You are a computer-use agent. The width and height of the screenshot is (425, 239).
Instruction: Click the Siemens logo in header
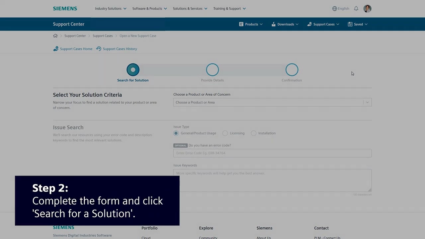pyautogui.click(x=65, y=9)
